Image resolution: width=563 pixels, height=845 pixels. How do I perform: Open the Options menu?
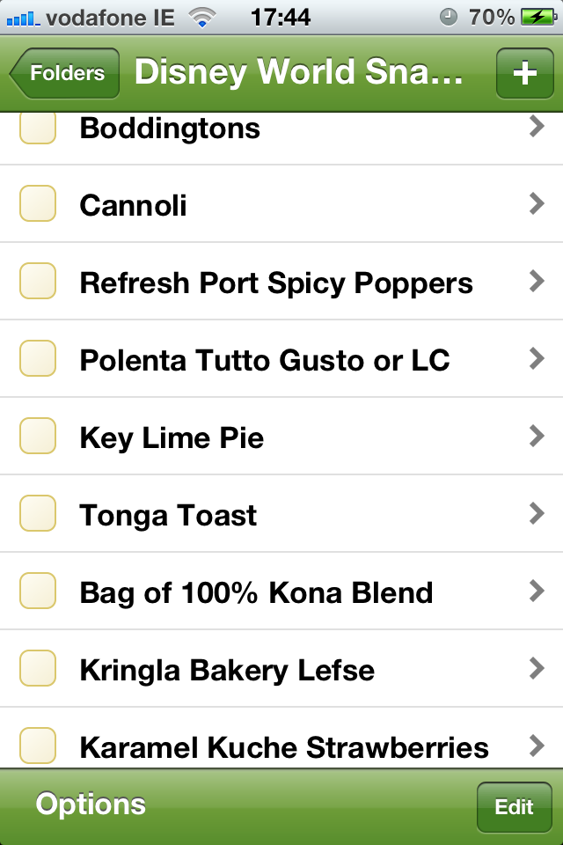click(91, 805)
